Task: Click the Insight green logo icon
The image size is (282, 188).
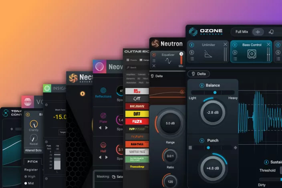Action: point(47,88)
